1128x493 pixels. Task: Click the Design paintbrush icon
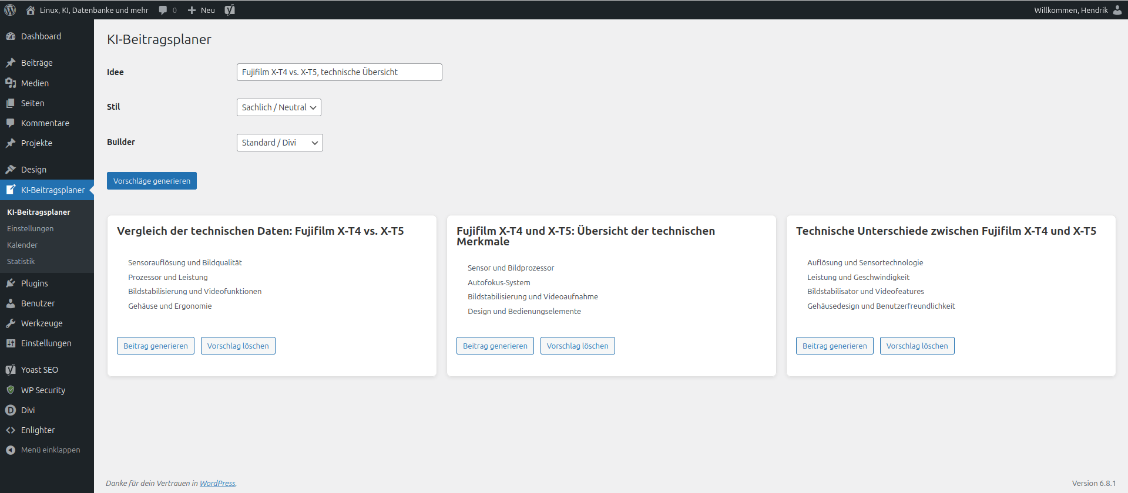pos(11,170)
